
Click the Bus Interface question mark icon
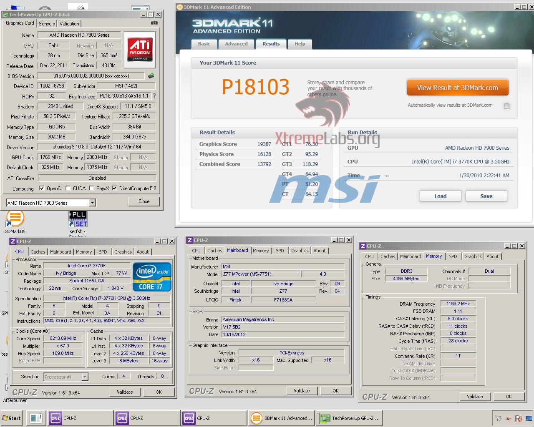(154, 96)
